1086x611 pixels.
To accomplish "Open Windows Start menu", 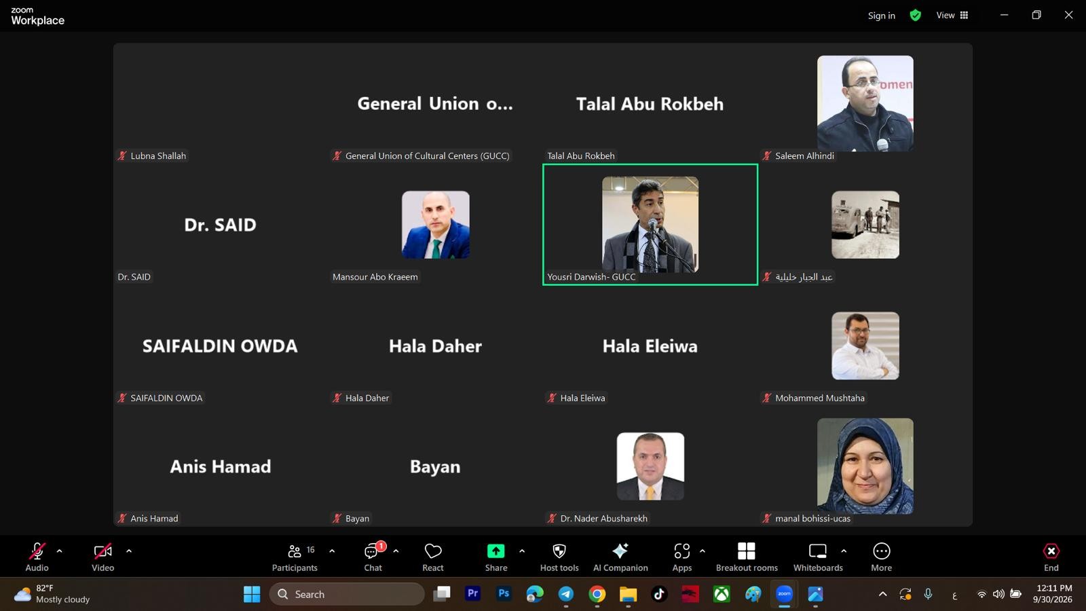I will [x=252, y=594].
